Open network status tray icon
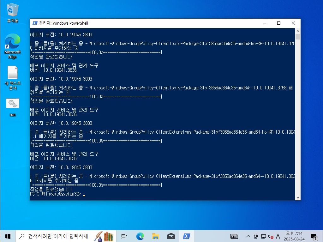 click(x=263, y=236)
